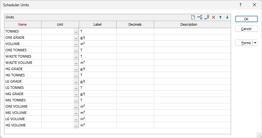The height and width of the screenshot is (138, 262).
Task: Select the HG TONNES name cell
Action: [x=23, y=75]
